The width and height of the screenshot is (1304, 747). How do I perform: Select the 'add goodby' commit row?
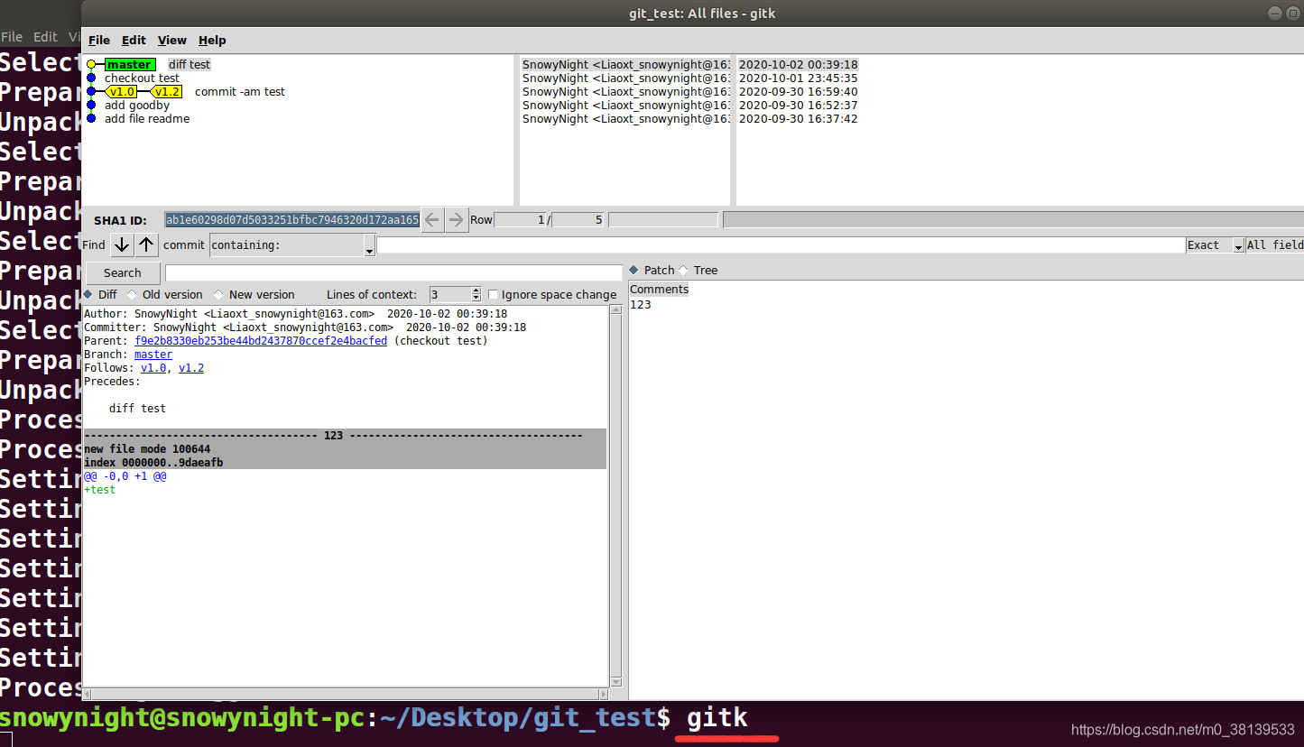click(137, 106)
